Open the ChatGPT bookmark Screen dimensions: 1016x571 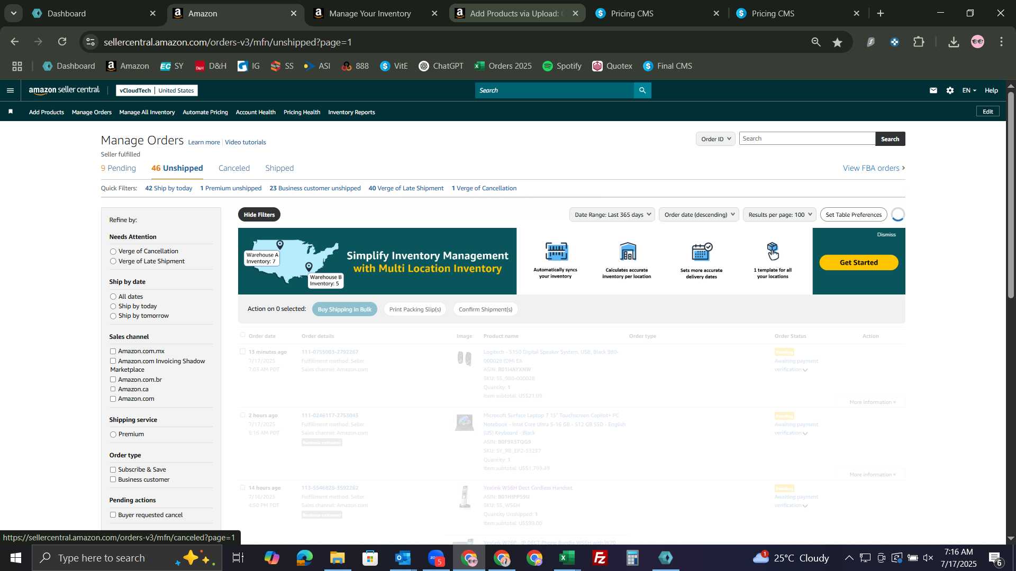coord(441,66)
